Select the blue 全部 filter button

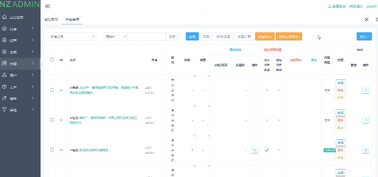(192, 37)
